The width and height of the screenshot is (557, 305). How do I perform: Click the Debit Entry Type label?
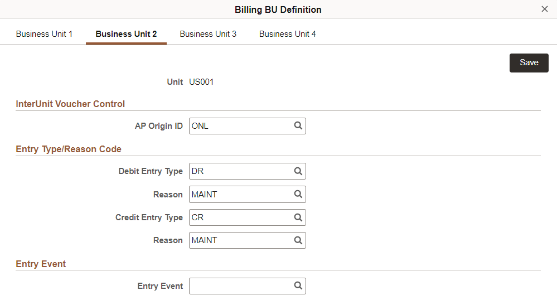(151, 171)
